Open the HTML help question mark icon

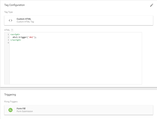12,30
